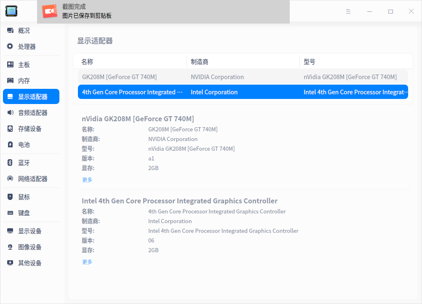Click the 概况 overview icon in sidebar

pyautogui.click(x=10, y=31)
